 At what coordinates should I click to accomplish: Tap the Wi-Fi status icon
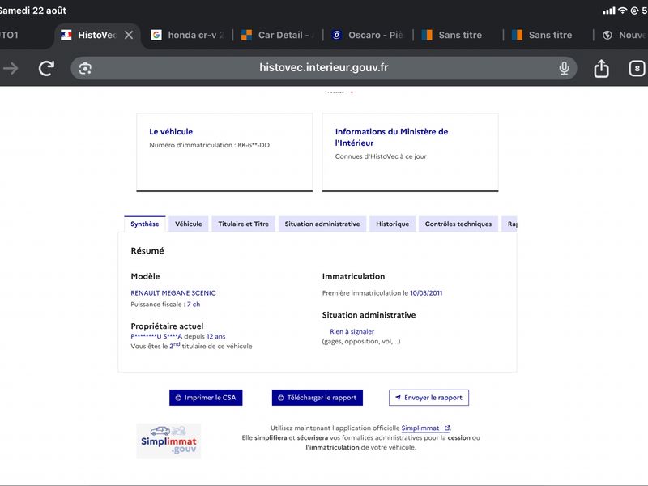coord(622,11)
